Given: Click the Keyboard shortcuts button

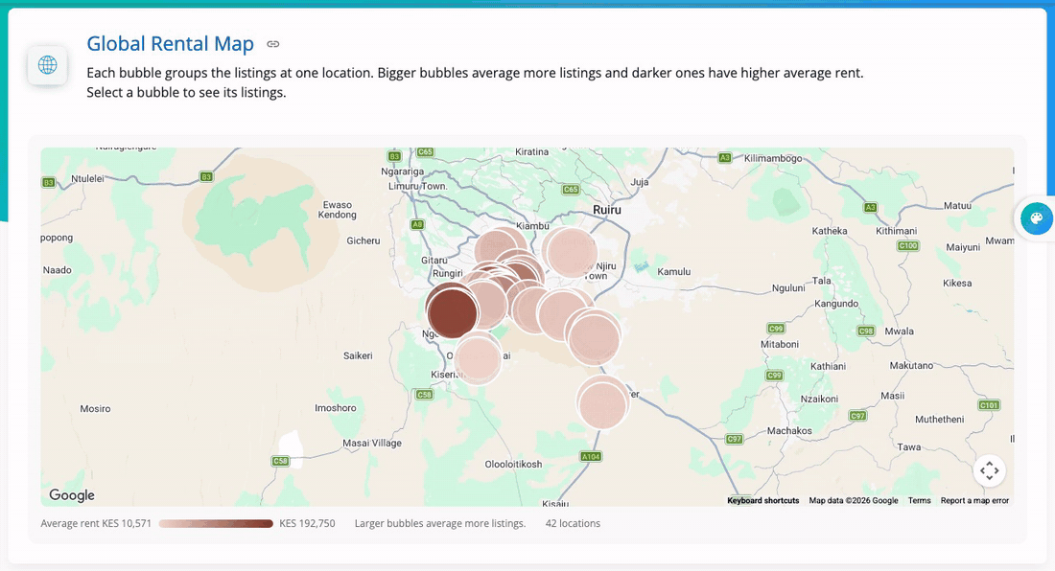Looking at the screenshot, I should (763, 500).
